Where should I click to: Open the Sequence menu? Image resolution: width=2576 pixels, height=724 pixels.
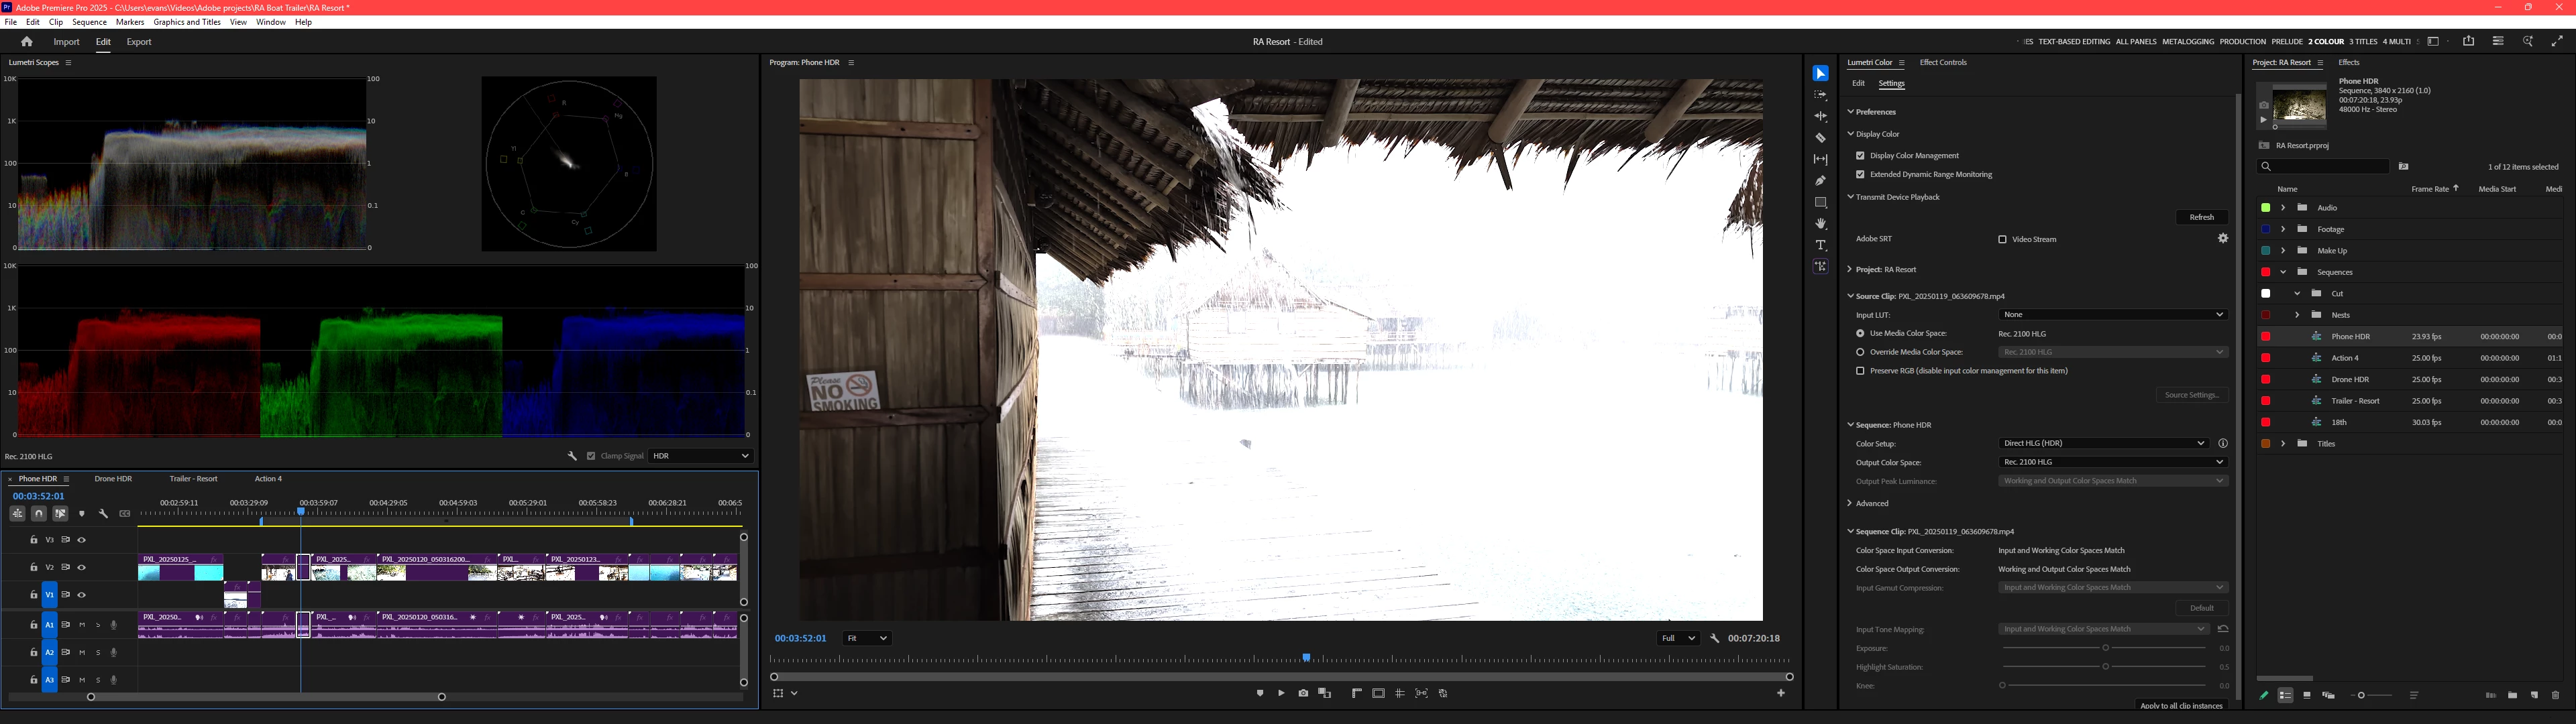click(x=89, y=22)
